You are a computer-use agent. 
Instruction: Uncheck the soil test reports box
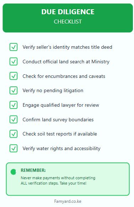click(14, 134)
